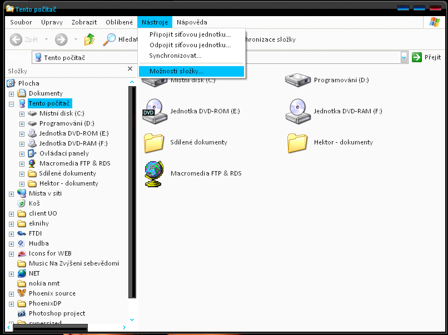
Task: Expand Programování (D:) tree node
Action: 22,124
